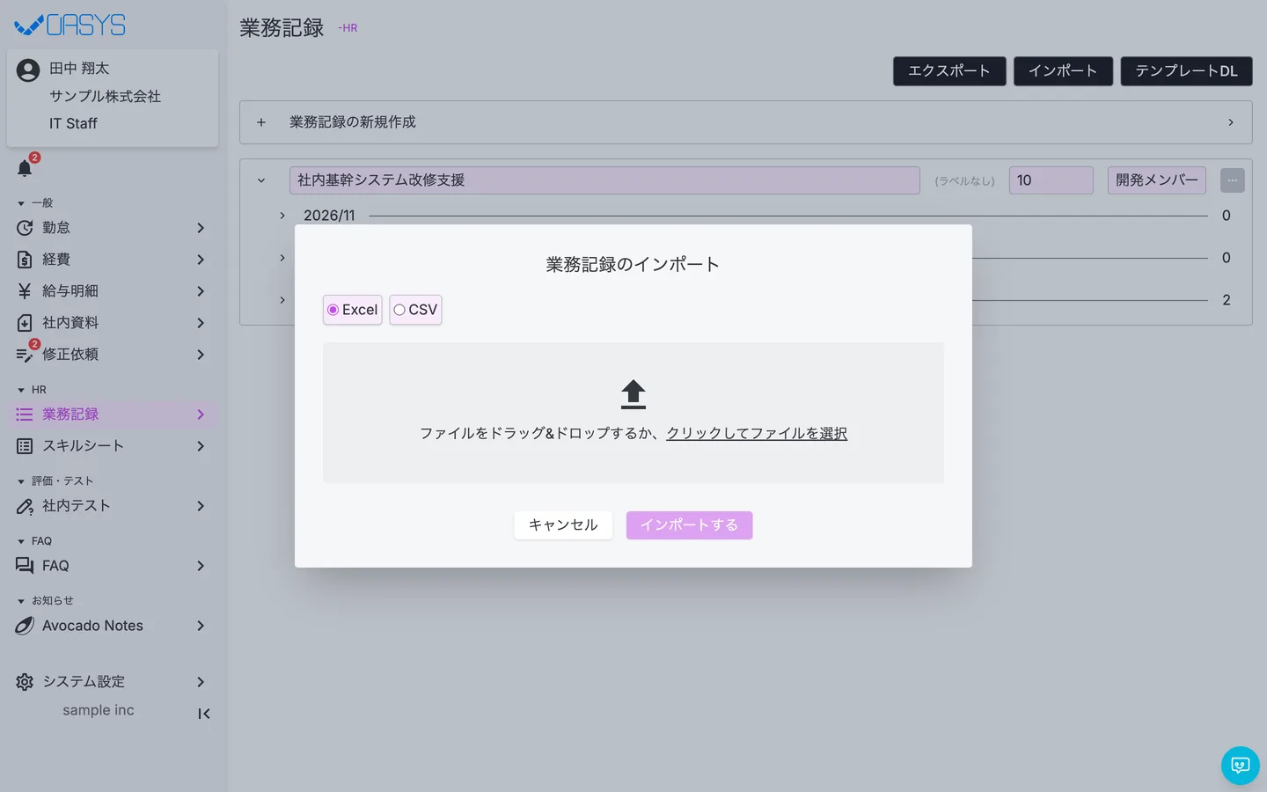Open Avocado Notes in the sidebar

pos(113,626)
